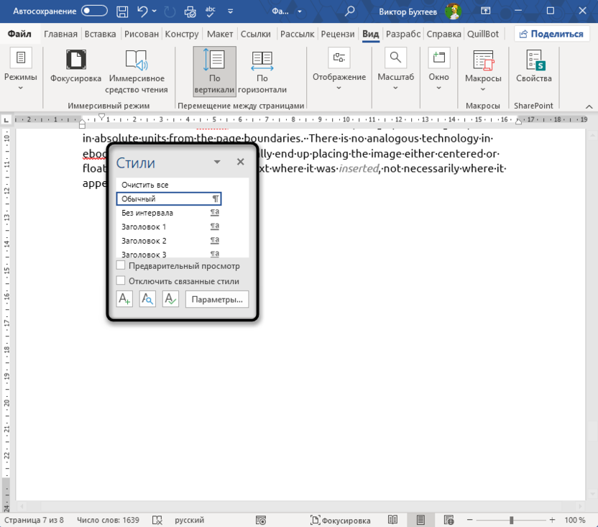
Task: Open the Макет ribbon tab
Action: coord(219,34)
